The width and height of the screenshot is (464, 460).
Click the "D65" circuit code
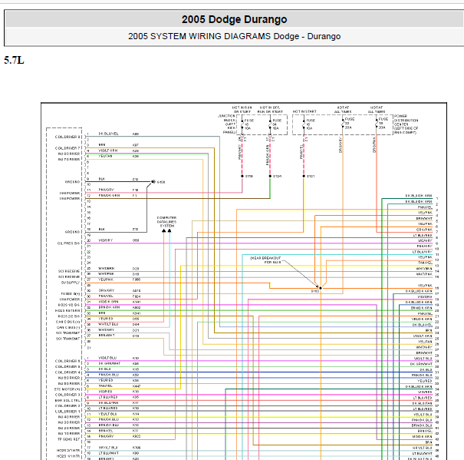[x=136, y=319]
